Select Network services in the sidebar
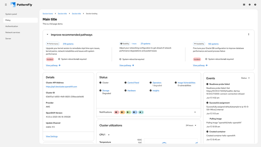261x147 pixels. coord(13,32)
